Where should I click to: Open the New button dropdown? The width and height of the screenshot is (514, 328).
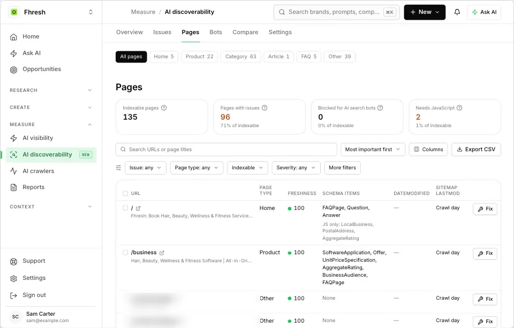click(425, 12)
